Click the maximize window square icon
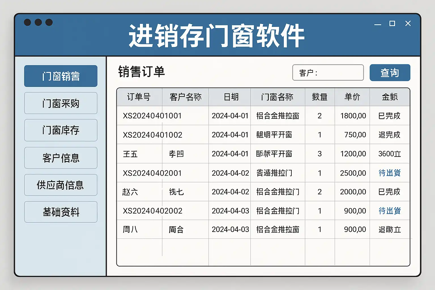This screenshot has height=290, width=435. click(392, 24)
